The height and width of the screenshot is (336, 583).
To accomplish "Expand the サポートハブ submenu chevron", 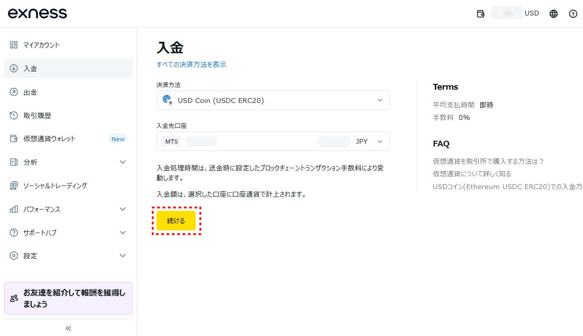I will 123,233.
